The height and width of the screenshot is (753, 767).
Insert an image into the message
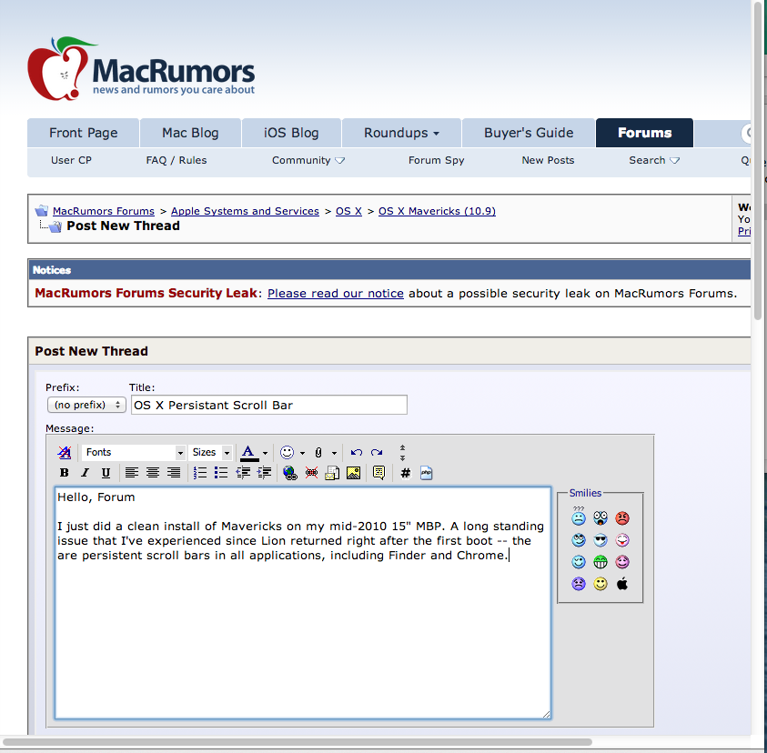coord(353,473)
